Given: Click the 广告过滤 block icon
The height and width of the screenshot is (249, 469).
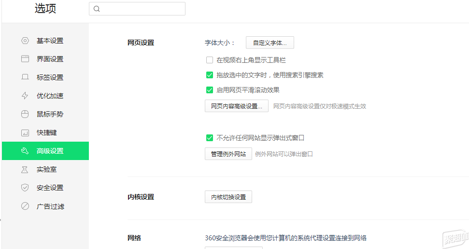Looking at the screenshot, I should pyautogui.click(x=25, y=206).
